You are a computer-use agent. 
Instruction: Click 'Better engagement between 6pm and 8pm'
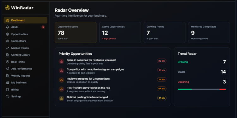[90, 101]
